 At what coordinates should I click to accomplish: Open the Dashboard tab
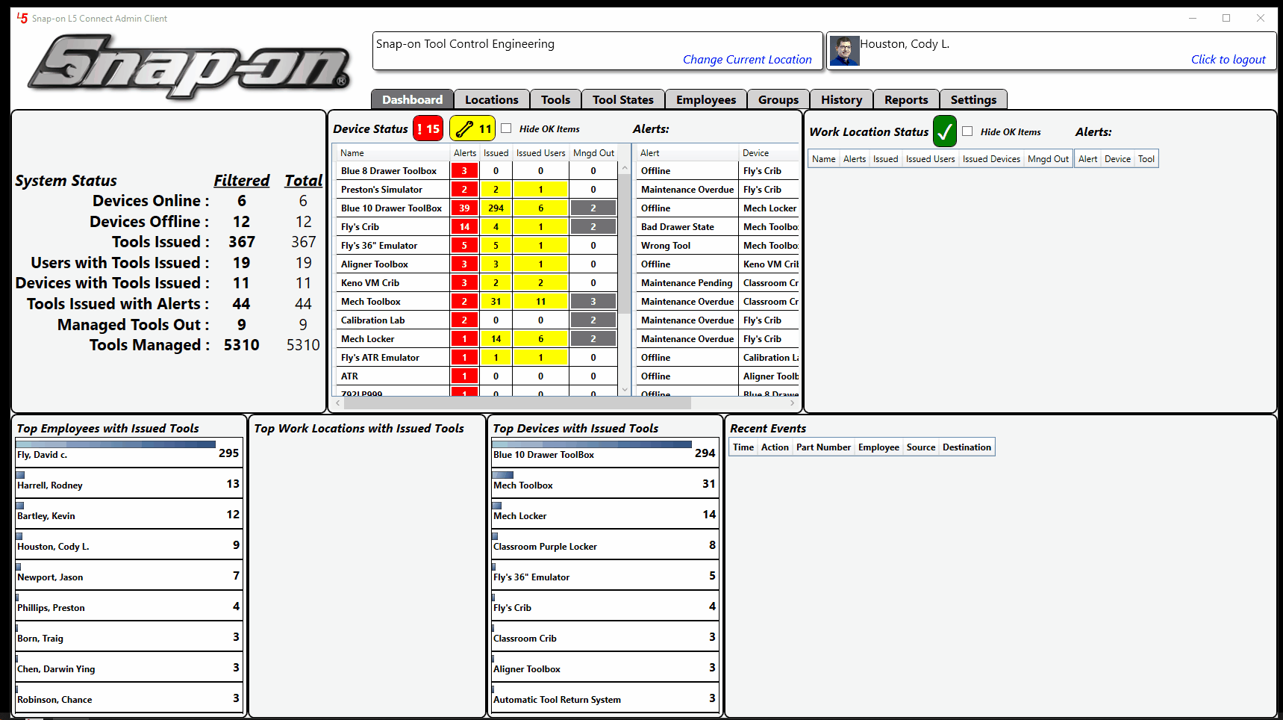412,99
